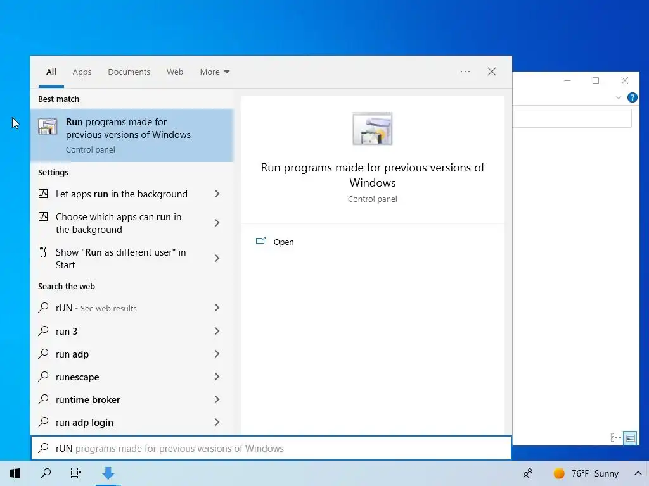Screen dimensions: 649x486
Task: Expand arrow for rUN web results
Action: pyautogui.click(x=217, y=308)
